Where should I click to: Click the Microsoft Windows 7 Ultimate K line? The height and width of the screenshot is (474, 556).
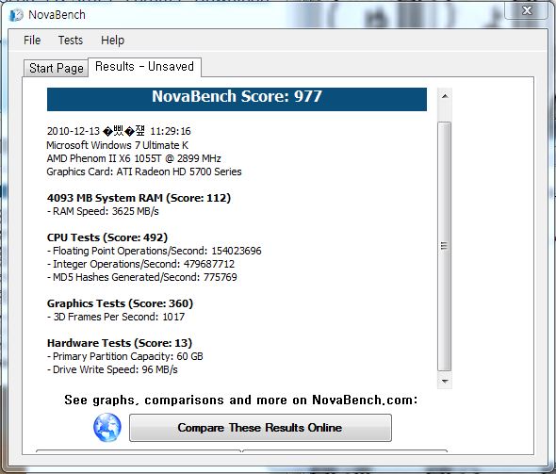(x=118, y=145)
